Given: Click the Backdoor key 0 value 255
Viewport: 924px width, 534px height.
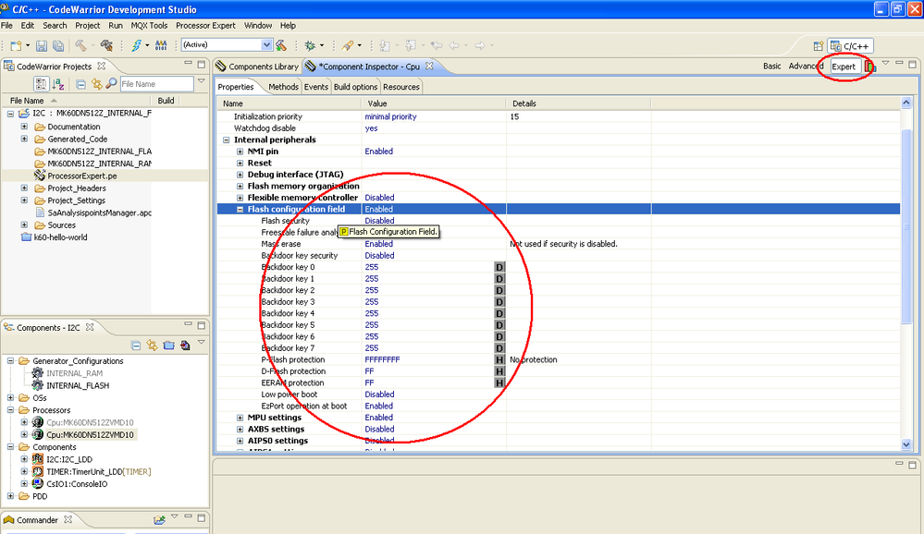Looking at the screenshot, I should pos(372,267).
